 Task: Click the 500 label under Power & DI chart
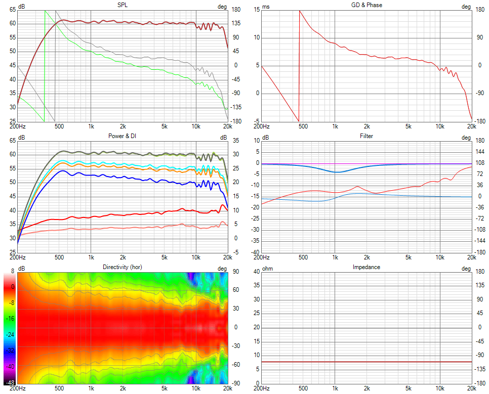pyautogui.click(x=59, y=257)
